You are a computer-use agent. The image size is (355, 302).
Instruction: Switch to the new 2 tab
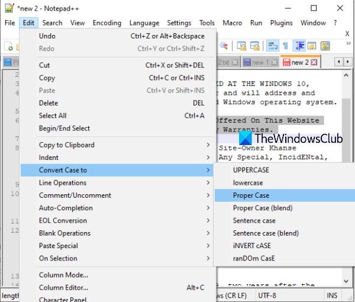[300, 62]
